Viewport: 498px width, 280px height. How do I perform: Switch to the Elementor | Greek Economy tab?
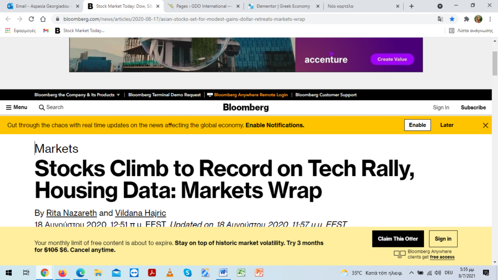click(283, 6)
